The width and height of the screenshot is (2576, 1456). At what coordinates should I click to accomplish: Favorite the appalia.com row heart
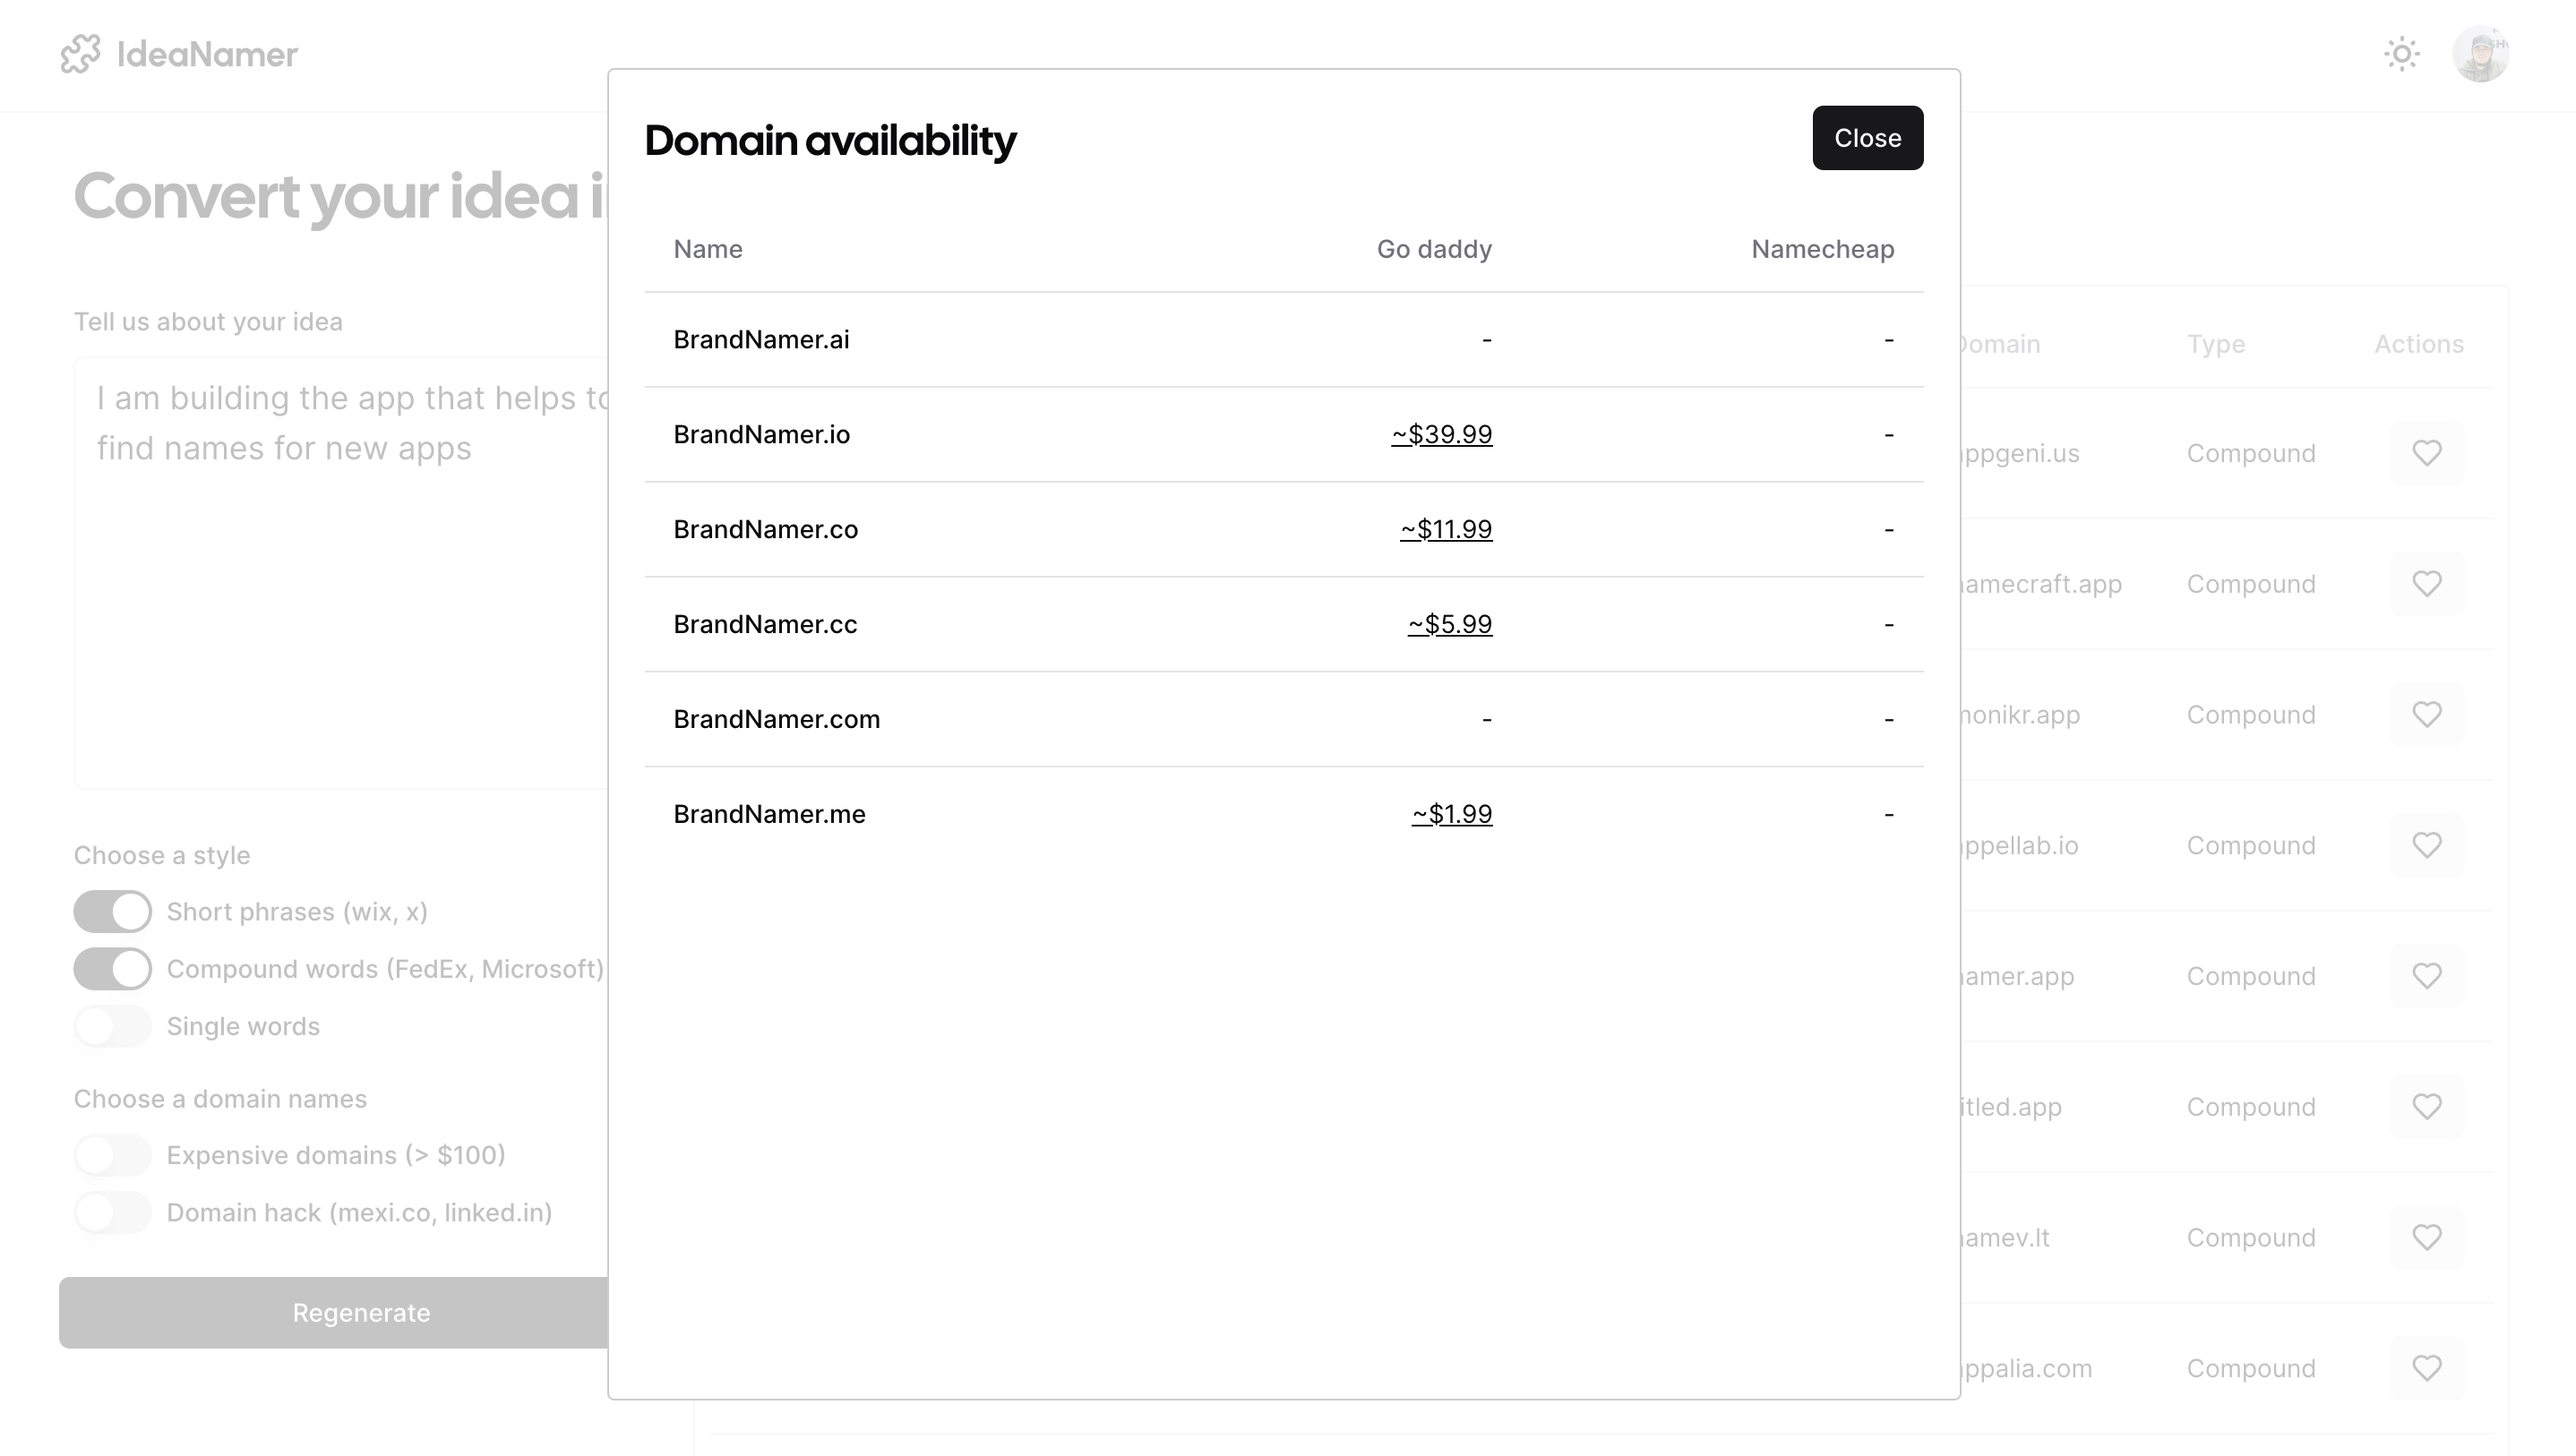(2427, 1368)
